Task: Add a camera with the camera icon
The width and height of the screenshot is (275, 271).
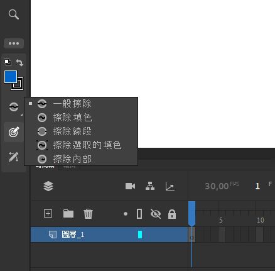Action: 130,186
